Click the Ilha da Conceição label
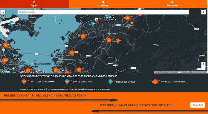The height and width of the screenshot is (114, 208). pyautogui.click(x=60, y=55)
